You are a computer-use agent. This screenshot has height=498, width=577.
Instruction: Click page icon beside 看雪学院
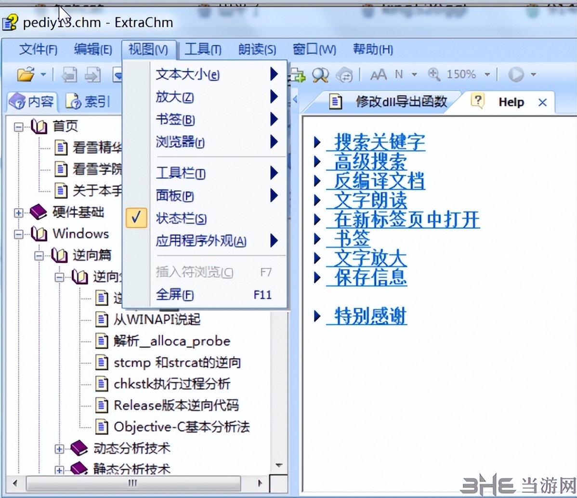tap(61, 170)
